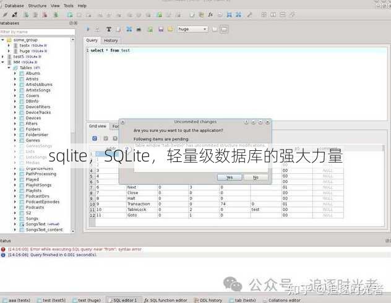Connect to database toolbar icon

pyautogui.click(x=5, y=15)
